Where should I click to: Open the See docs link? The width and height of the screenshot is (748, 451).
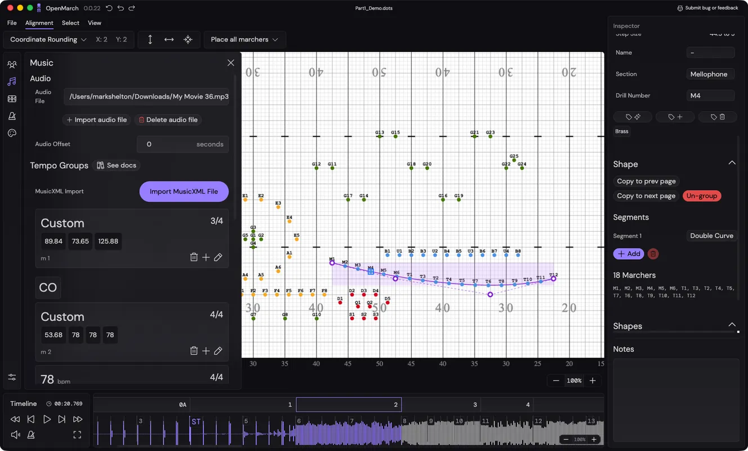click(117, 165)
